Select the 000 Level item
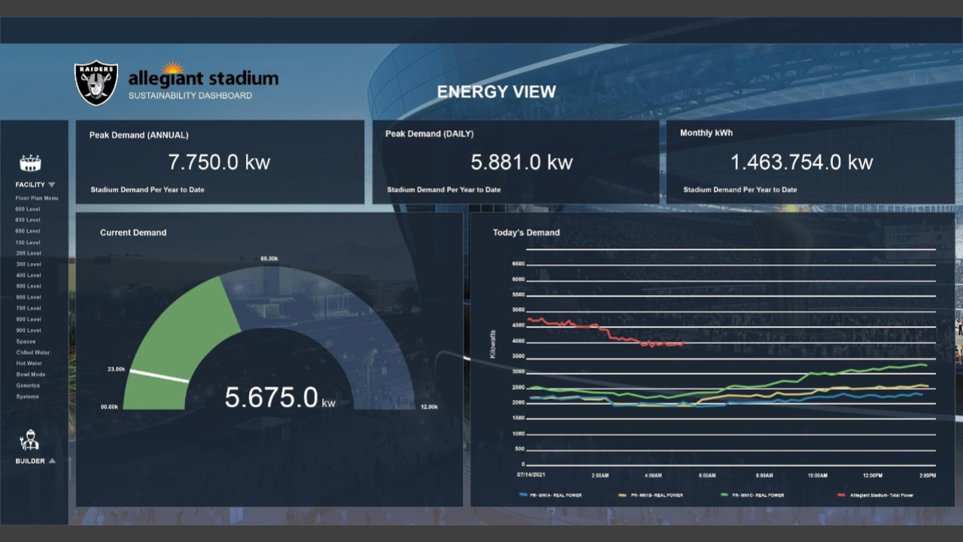 tap(28, 209)
